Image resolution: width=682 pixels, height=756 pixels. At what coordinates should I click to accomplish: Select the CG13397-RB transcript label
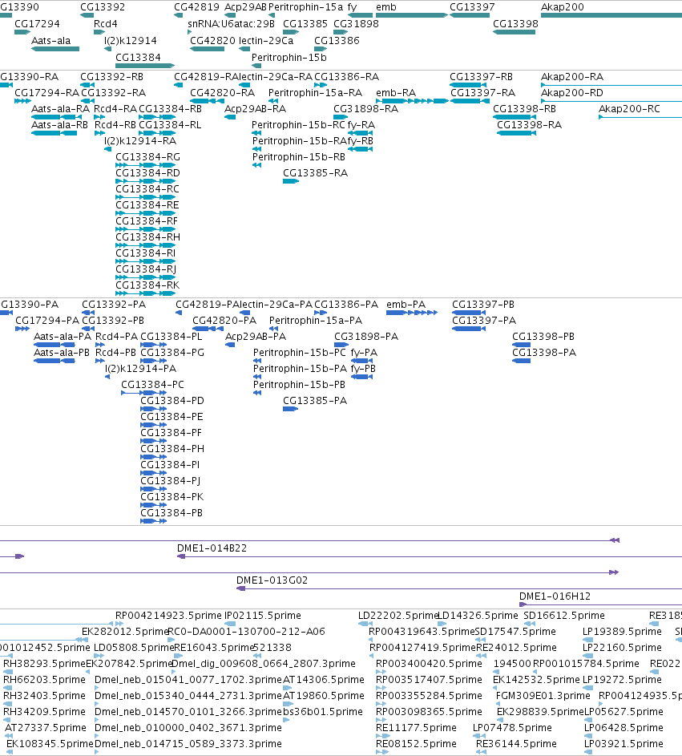click(x=481, y=77)
